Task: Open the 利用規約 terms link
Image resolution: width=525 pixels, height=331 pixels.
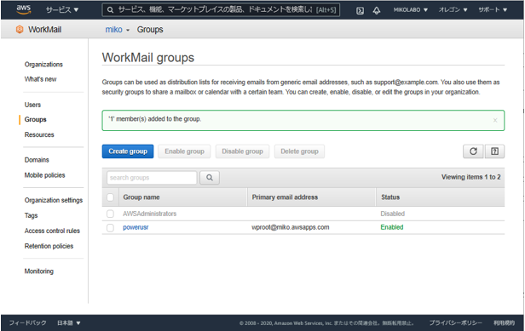Action: pyautogui.click(x=504, y=323)
